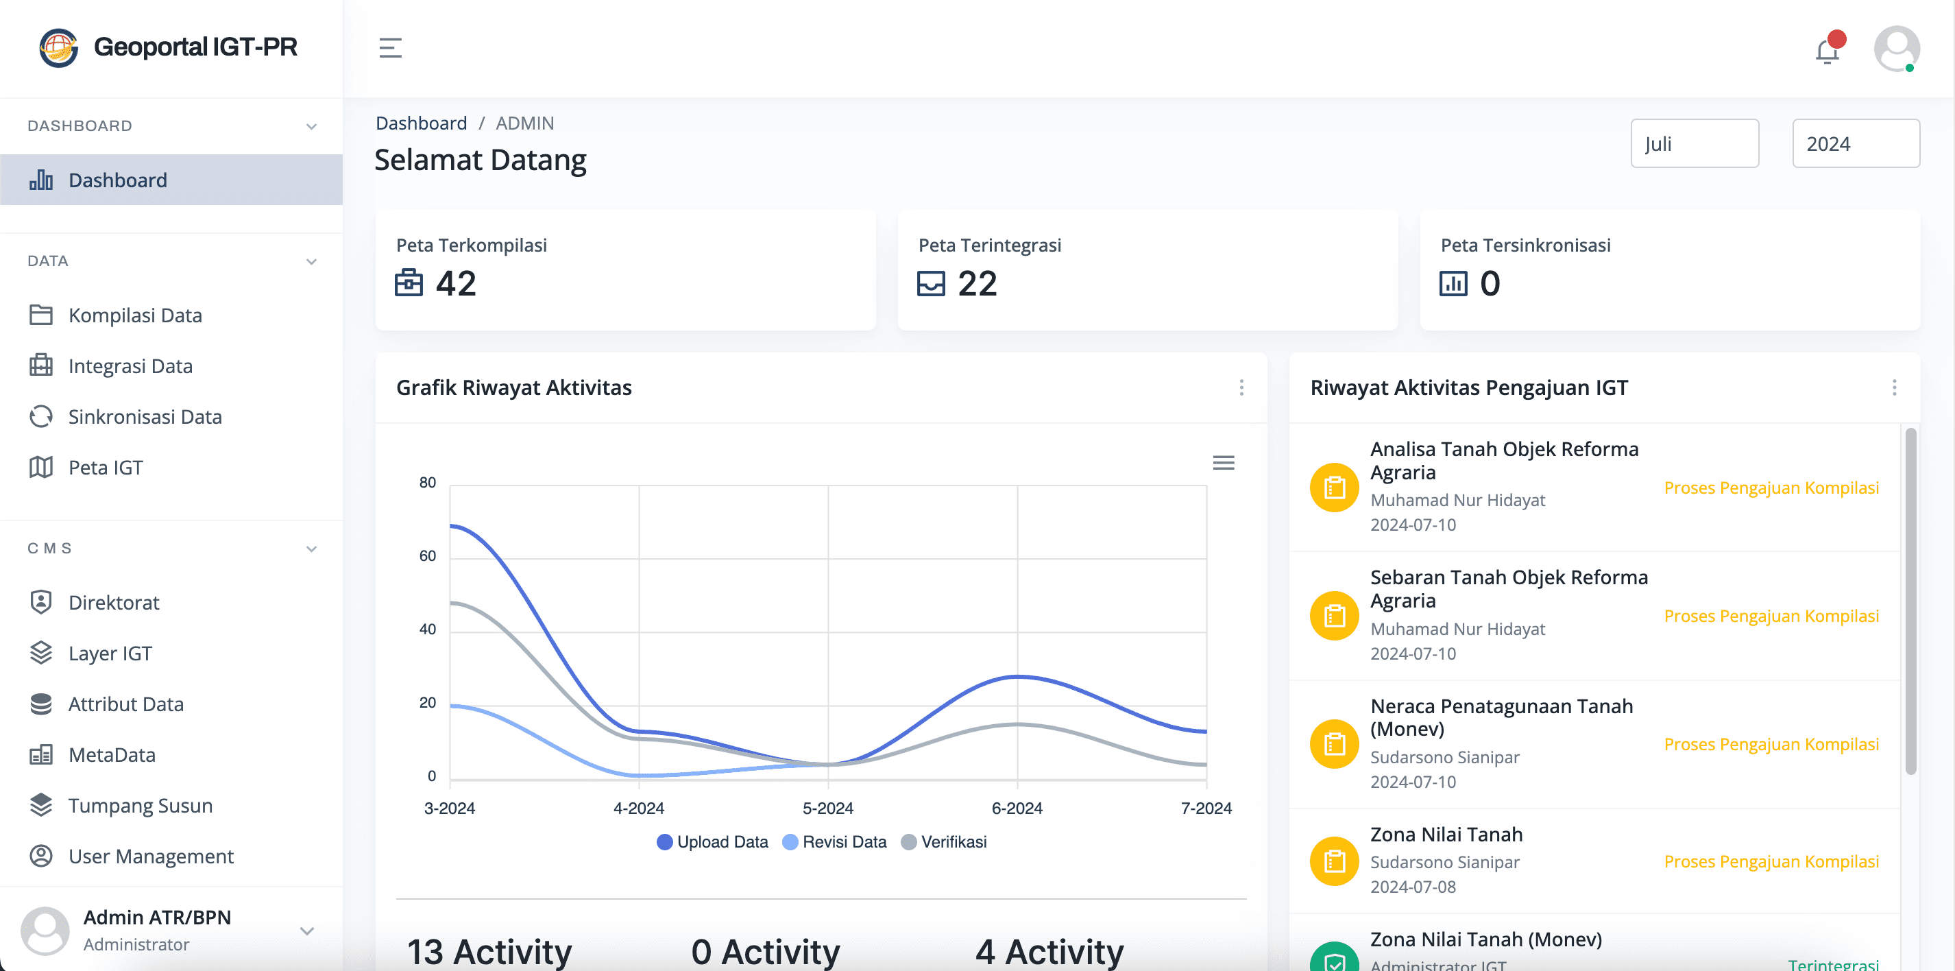This screenshot has height=971, width=1955.
Task: Open the notifications bell
Action: point(1827,51)
